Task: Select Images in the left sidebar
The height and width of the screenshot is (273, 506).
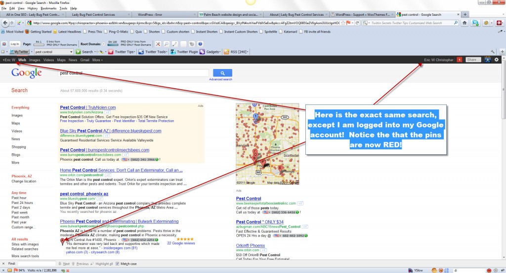Action: (x=17, y=115)
